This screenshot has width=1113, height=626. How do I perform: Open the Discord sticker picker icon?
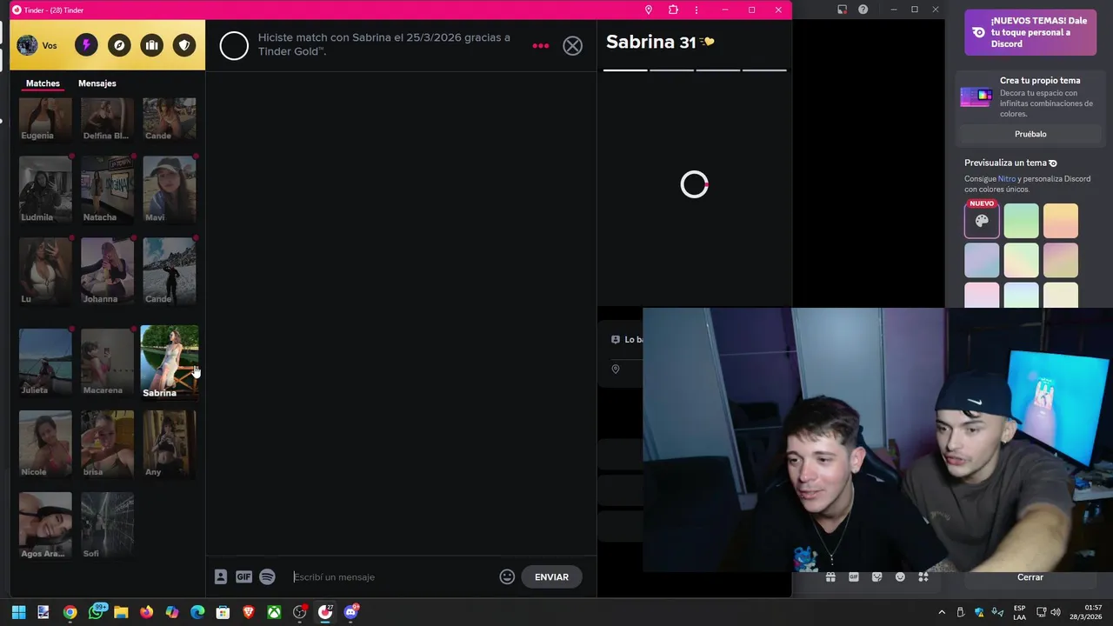[x=876, y=577]
